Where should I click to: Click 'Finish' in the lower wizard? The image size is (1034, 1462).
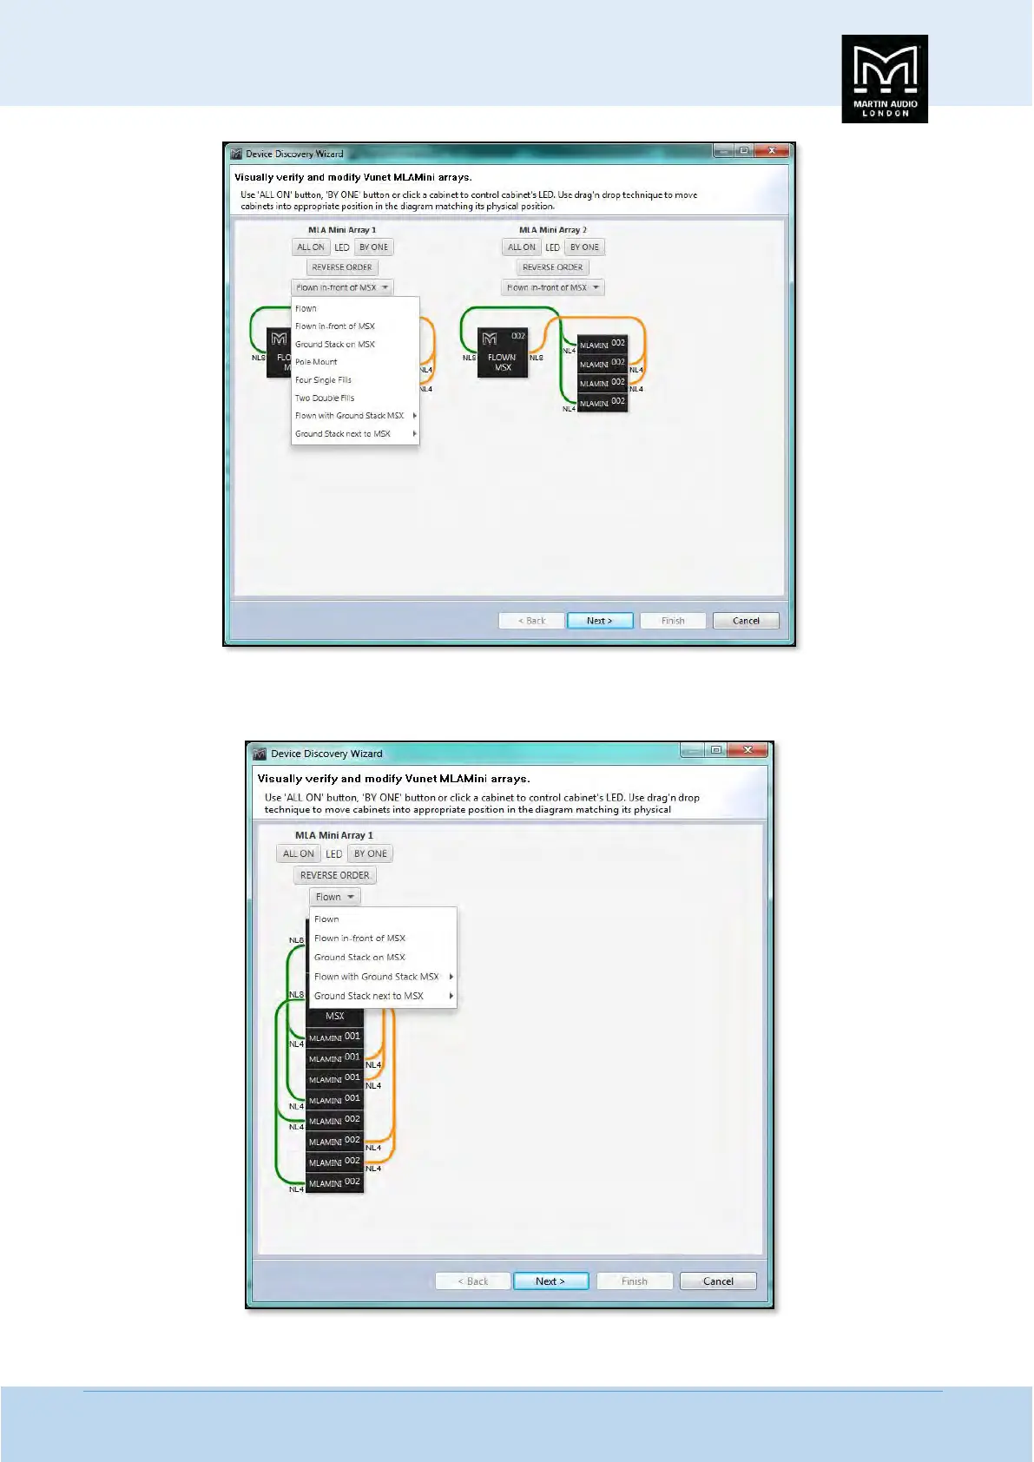[635, 1281]
